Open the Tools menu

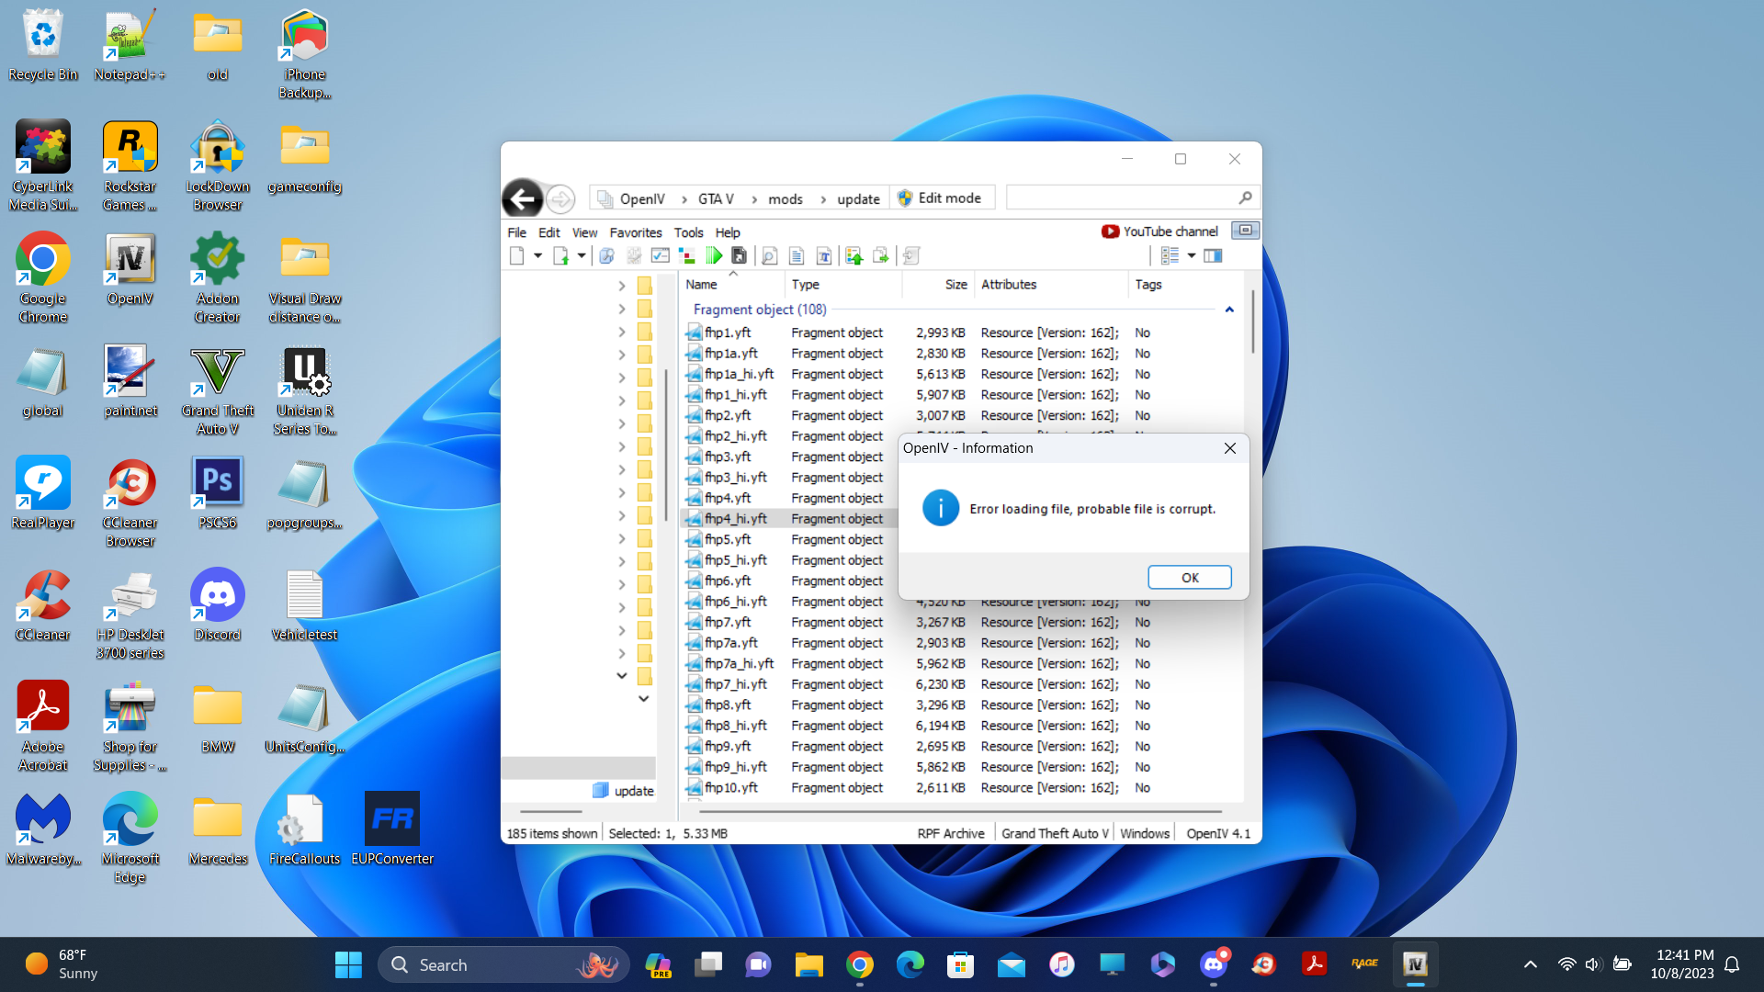(x=687, y=232)
